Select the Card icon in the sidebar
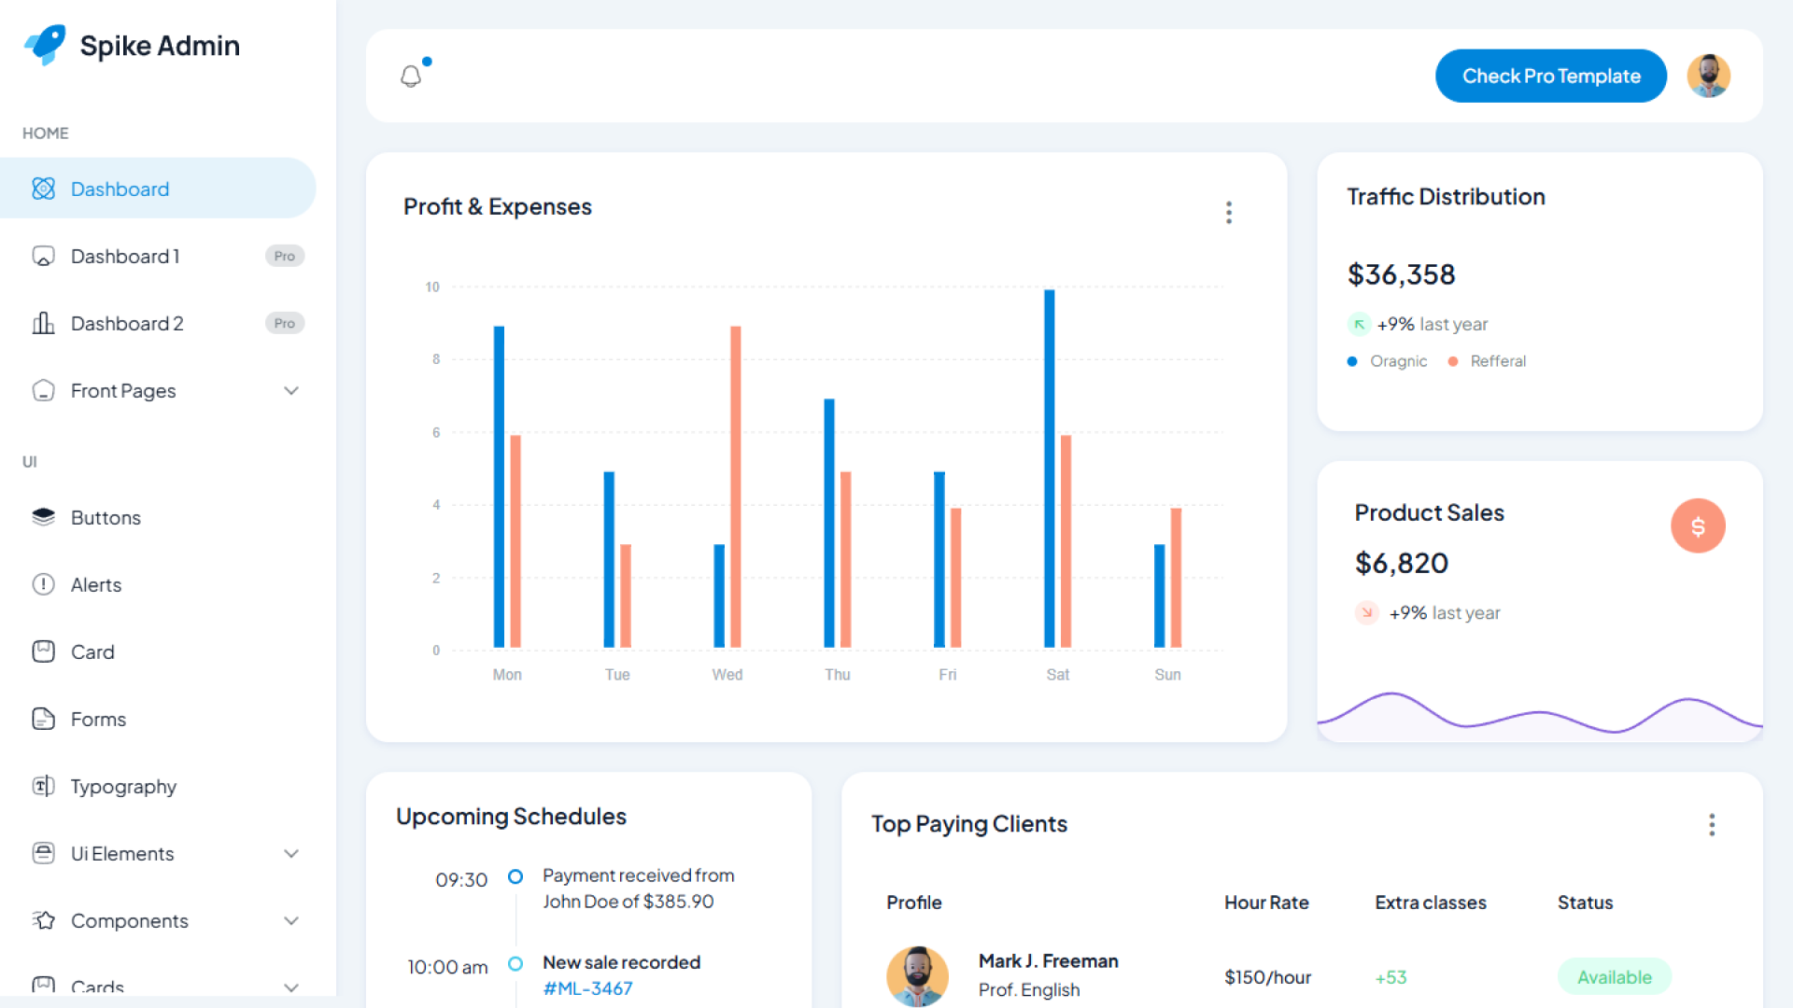1793x1008 pixels. click(x=43, y=651)
